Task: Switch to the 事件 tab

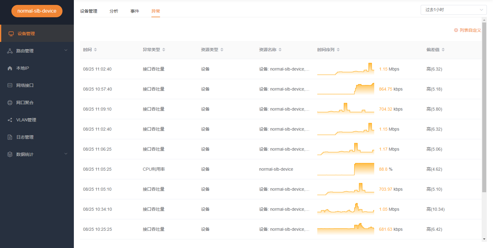Action: pyautogui.click(x=135, y=11)
